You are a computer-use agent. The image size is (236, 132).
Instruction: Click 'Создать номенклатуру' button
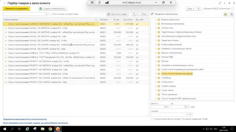click(53, 8)
